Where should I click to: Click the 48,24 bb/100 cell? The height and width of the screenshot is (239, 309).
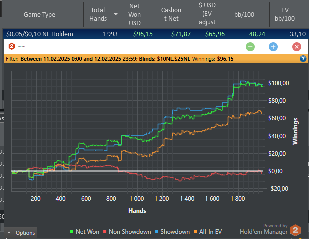pyautogui.click(x=257, y=34)
